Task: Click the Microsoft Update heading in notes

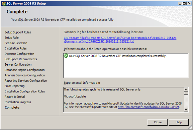Action: tap(75, 96)
